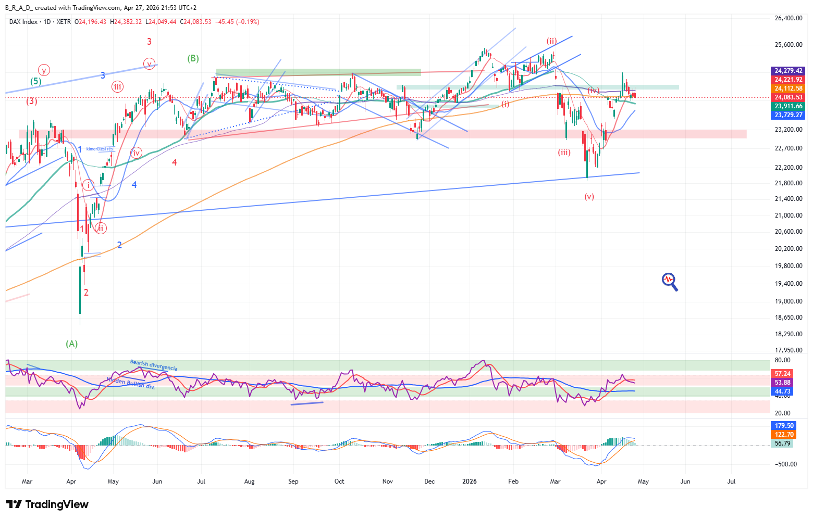
Task: Select the green (A) wave label
Action: [x=72, y=344]
